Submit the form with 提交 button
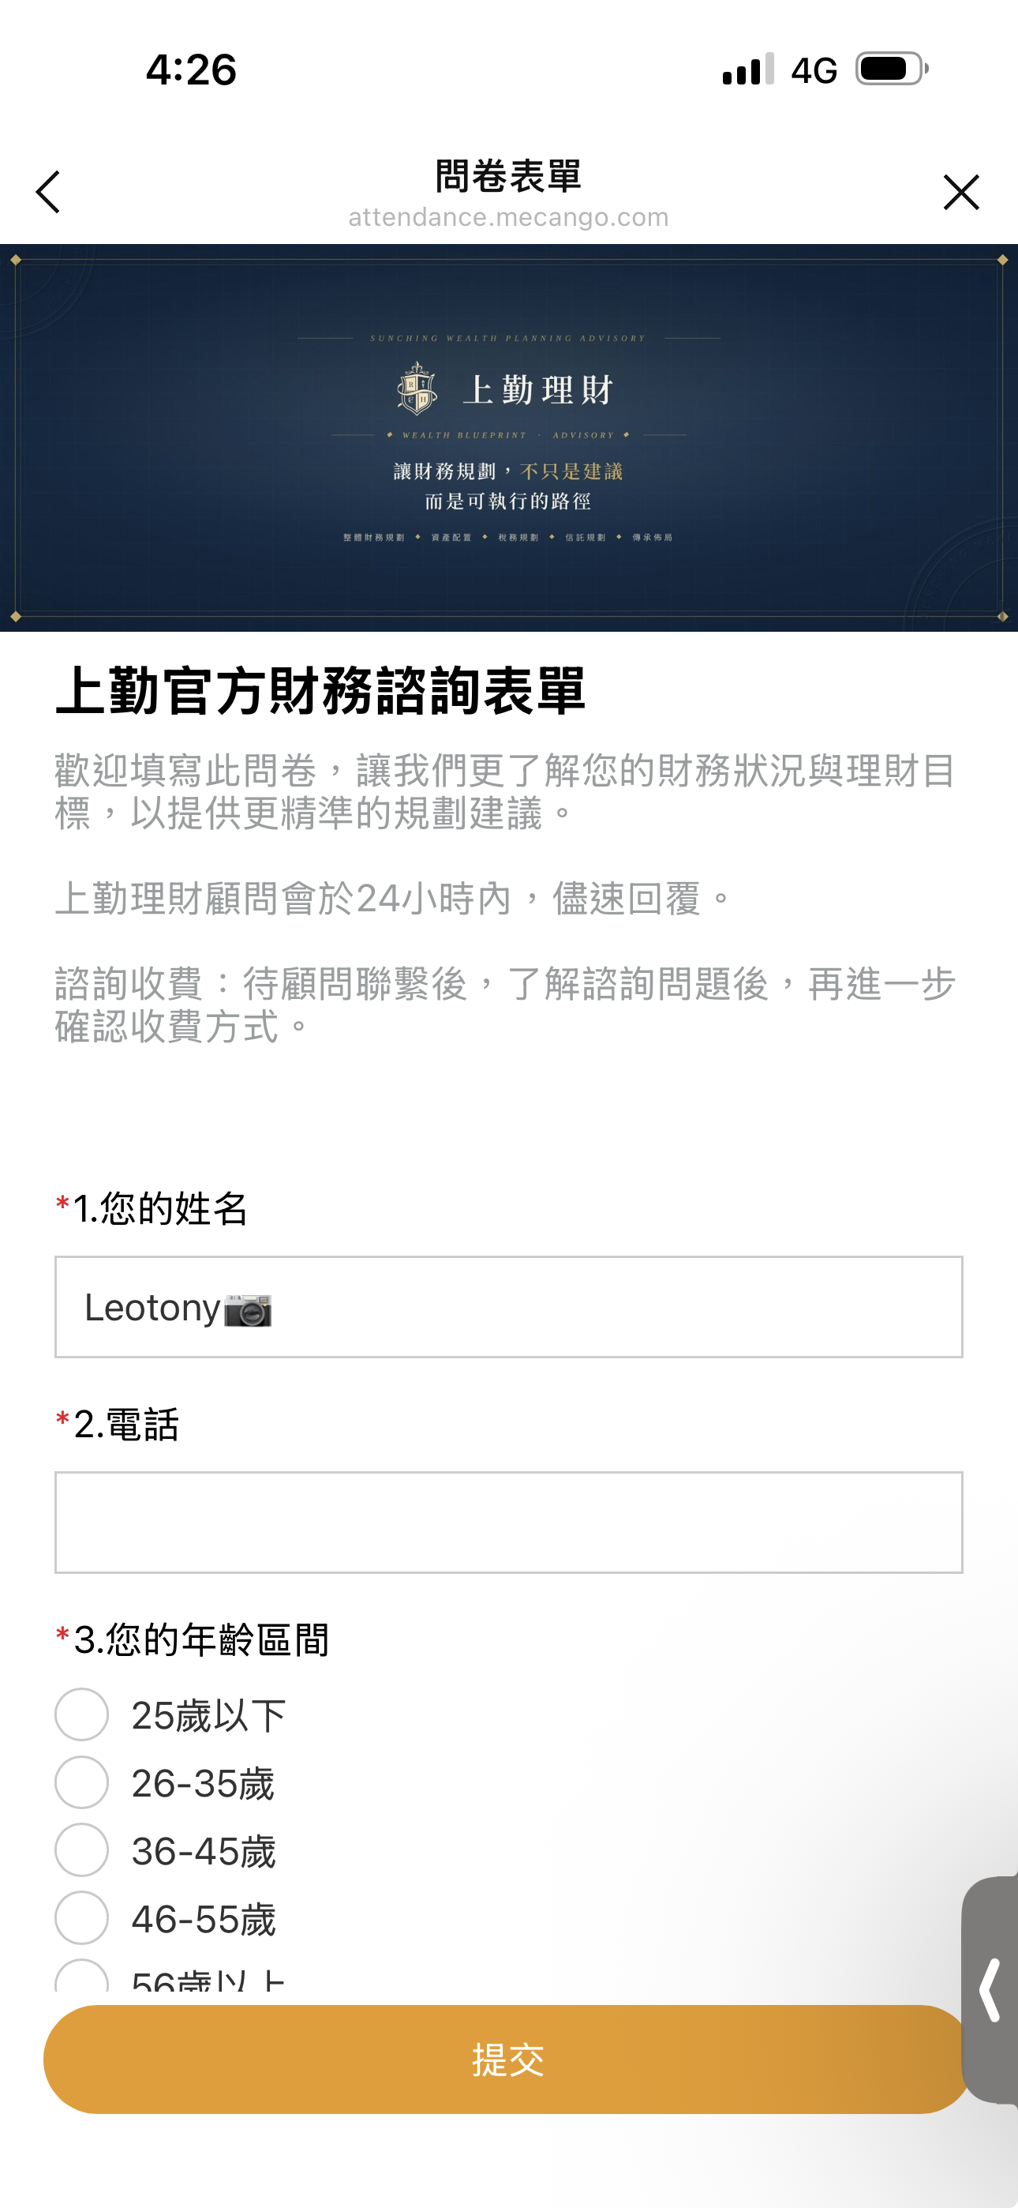Image resolution: width=1018 pixels, height=2208 pixels. 508,2059
